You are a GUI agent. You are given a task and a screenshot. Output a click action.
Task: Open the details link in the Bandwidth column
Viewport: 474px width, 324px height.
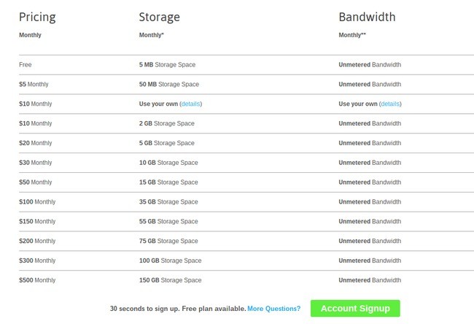pos(390,104)
